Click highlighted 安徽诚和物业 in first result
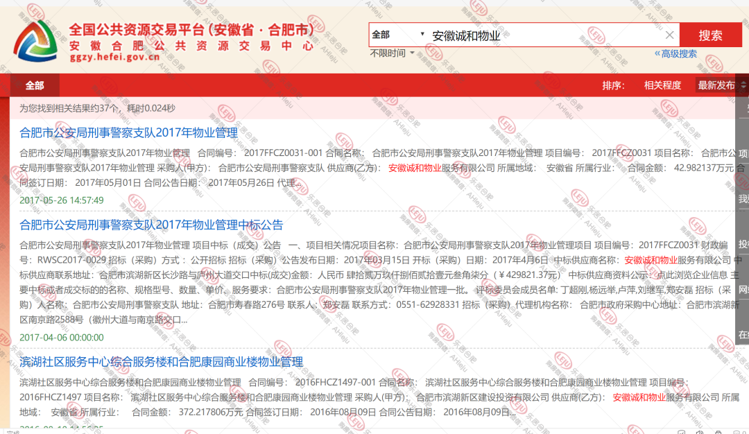Viewport: 749px width, 434px height. point(415,168)
